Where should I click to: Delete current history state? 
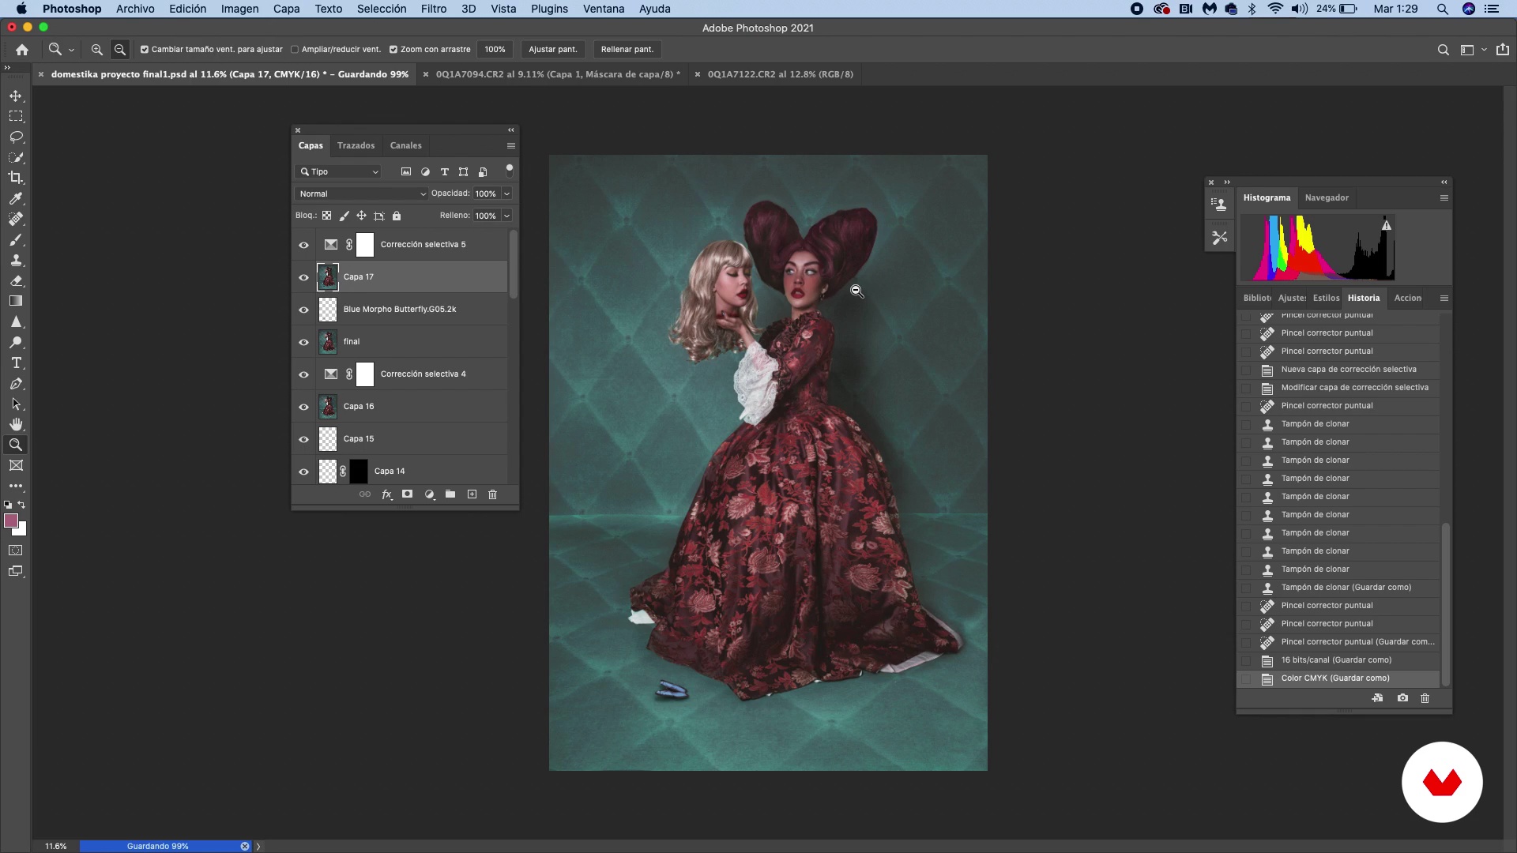(x=1425, y=698)
